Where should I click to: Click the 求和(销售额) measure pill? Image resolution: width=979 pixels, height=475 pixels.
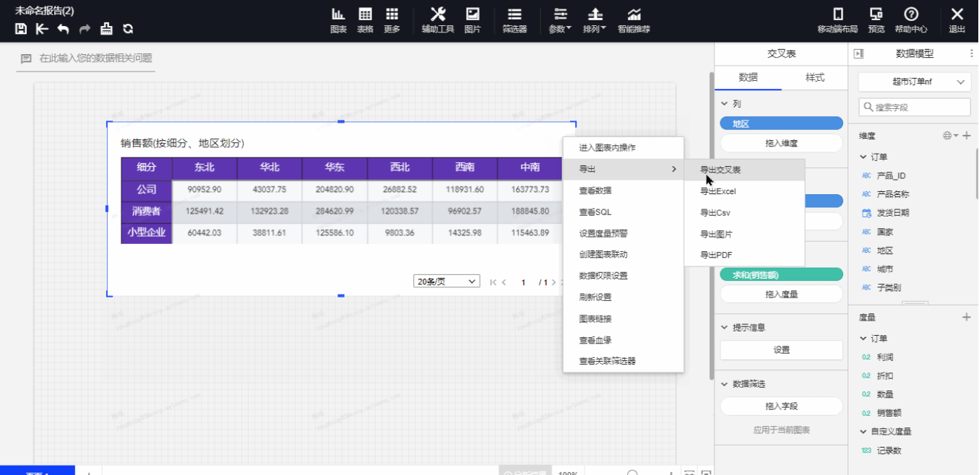pyautogui.click(x=781, y=274)
